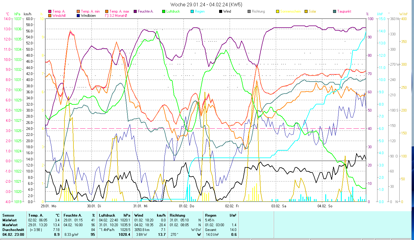Select the '03.02. Sa' date label

[279, 206]
